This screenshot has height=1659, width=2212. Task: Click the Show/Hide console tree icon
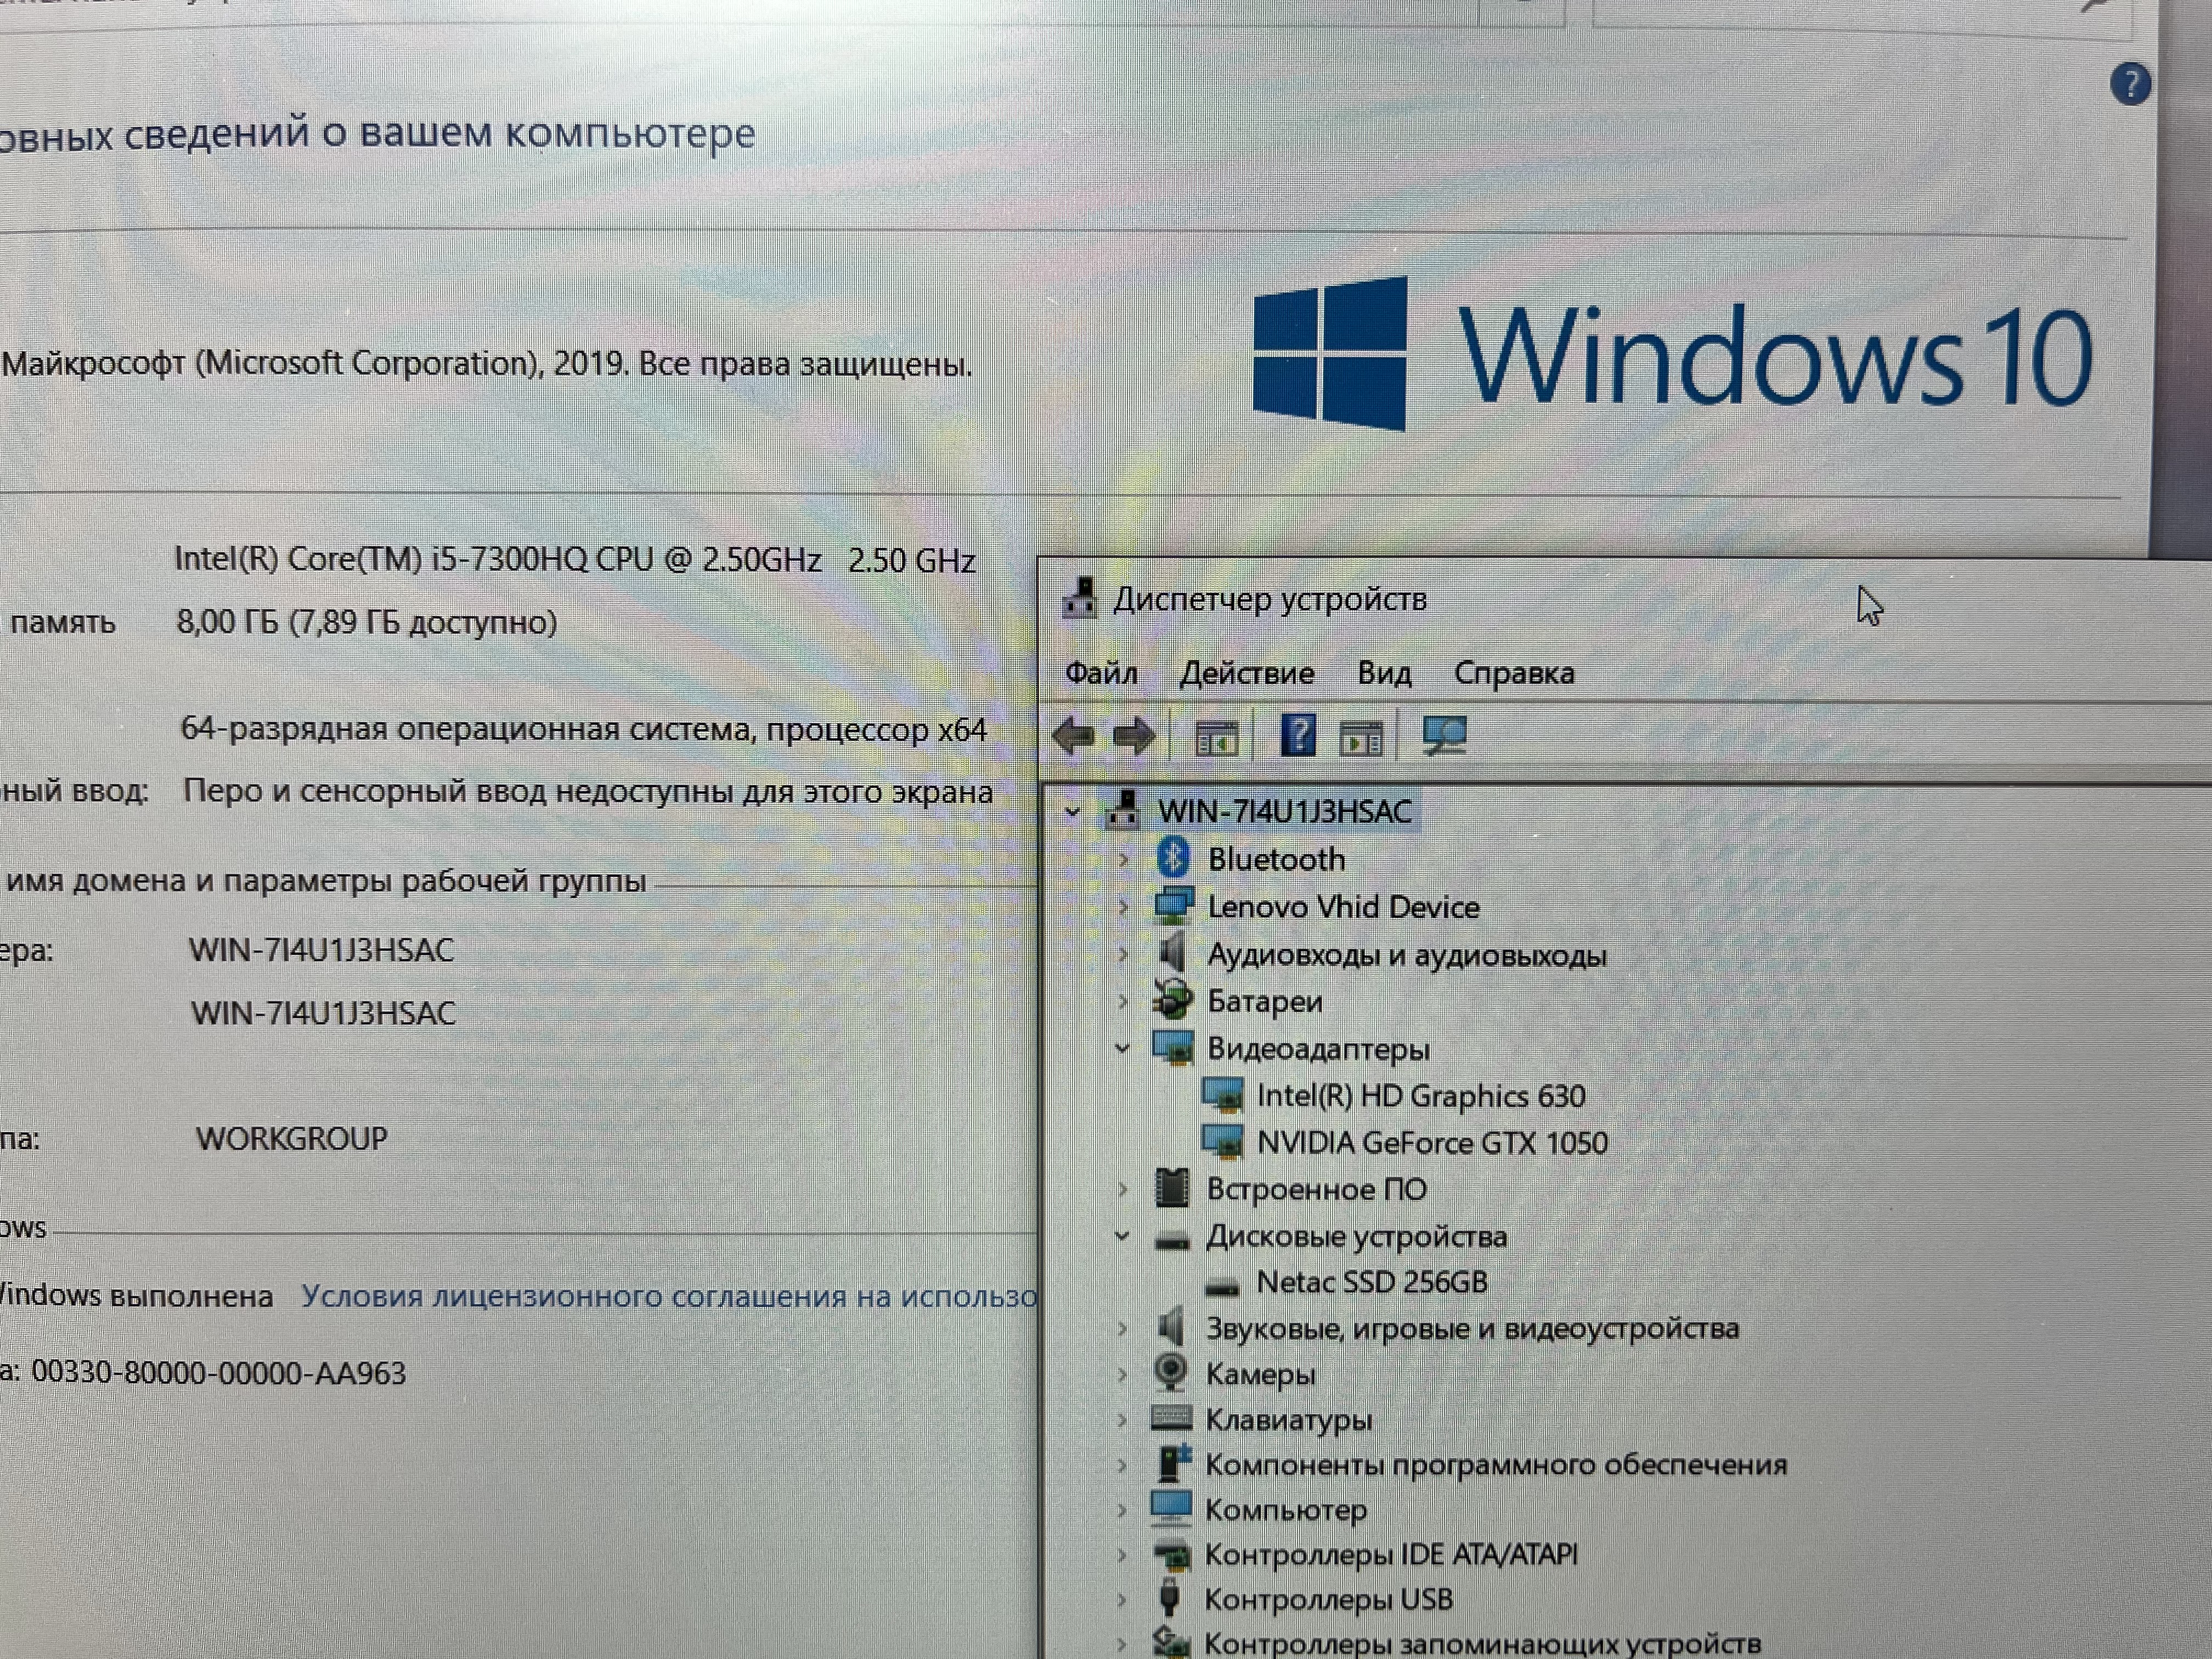1217,738
